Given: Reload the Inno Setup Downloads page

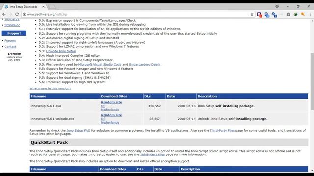Looking at the screenshot, I should pyautogui.click(x=17, y=14).
